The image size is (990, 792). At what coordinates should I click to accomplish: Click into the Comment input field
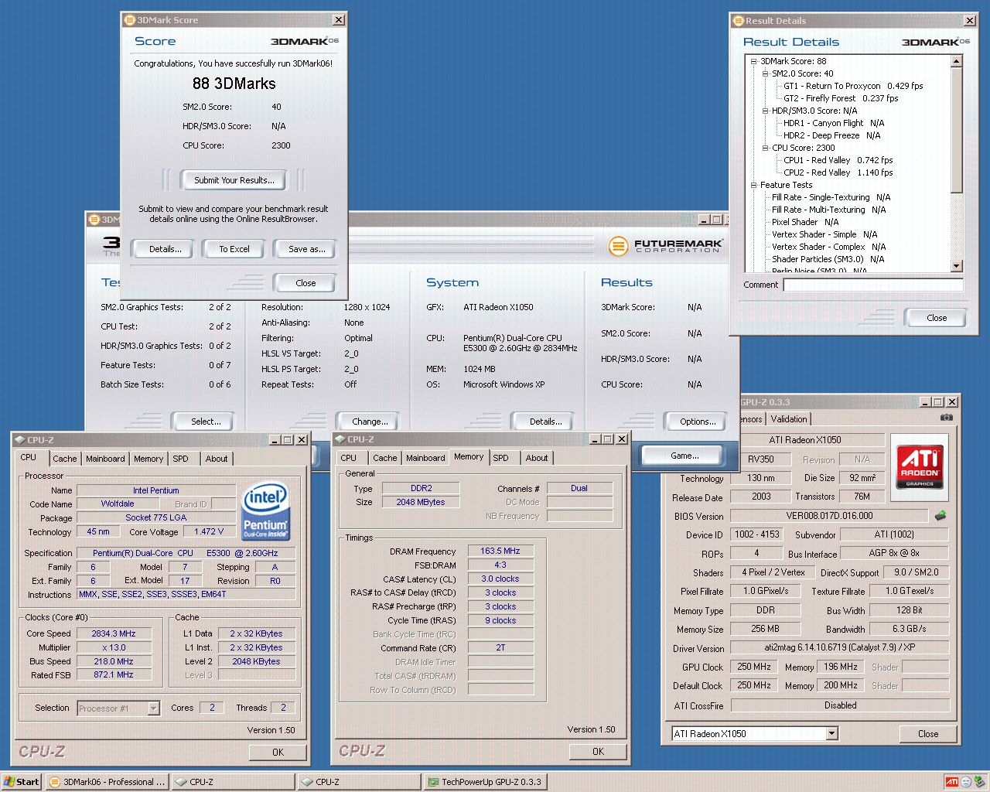873,285
